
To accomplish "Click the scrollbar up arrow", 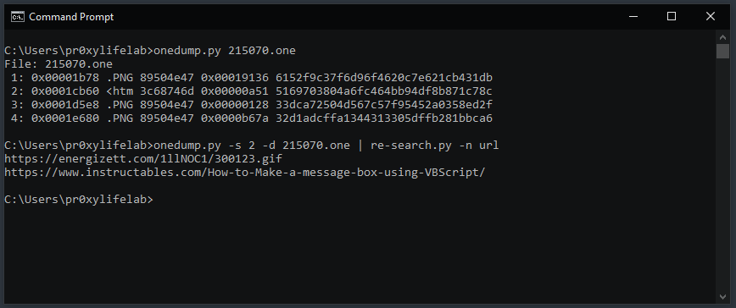I will [722, 37].
